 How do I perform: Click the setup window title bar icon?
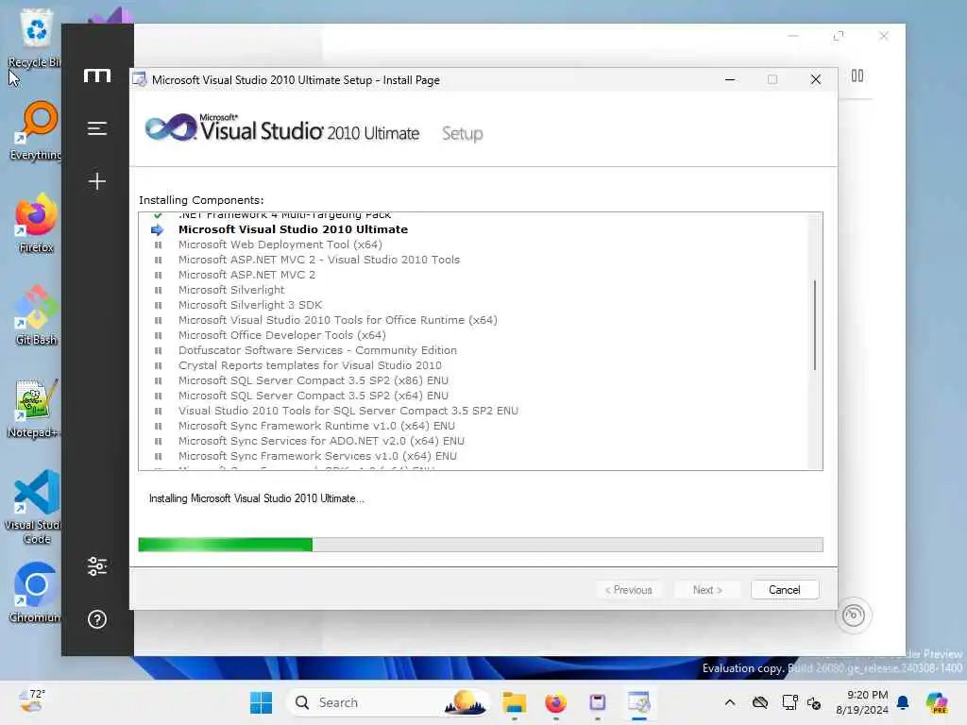click(x=140, y=79)
